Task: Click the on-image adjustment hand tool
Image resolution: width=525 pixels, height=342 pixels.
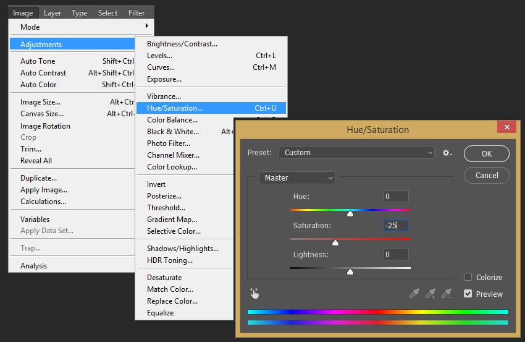Action: point(254,294)
